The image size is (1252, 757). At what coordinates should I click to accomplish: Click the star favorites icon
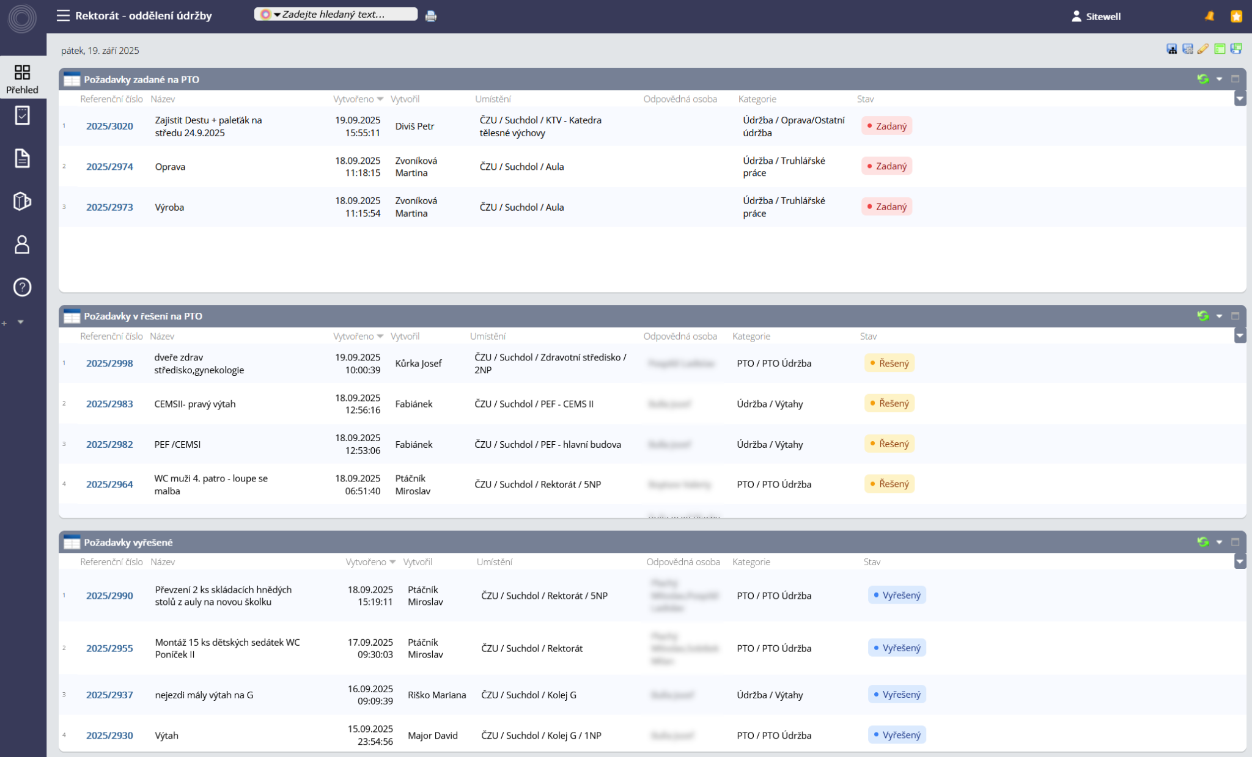tap(1236, 16)
